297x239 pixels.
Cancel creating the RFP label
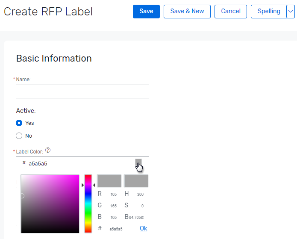(x=231, y=12)
